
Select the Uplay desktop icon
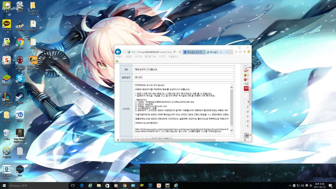(x=20, y=117)
